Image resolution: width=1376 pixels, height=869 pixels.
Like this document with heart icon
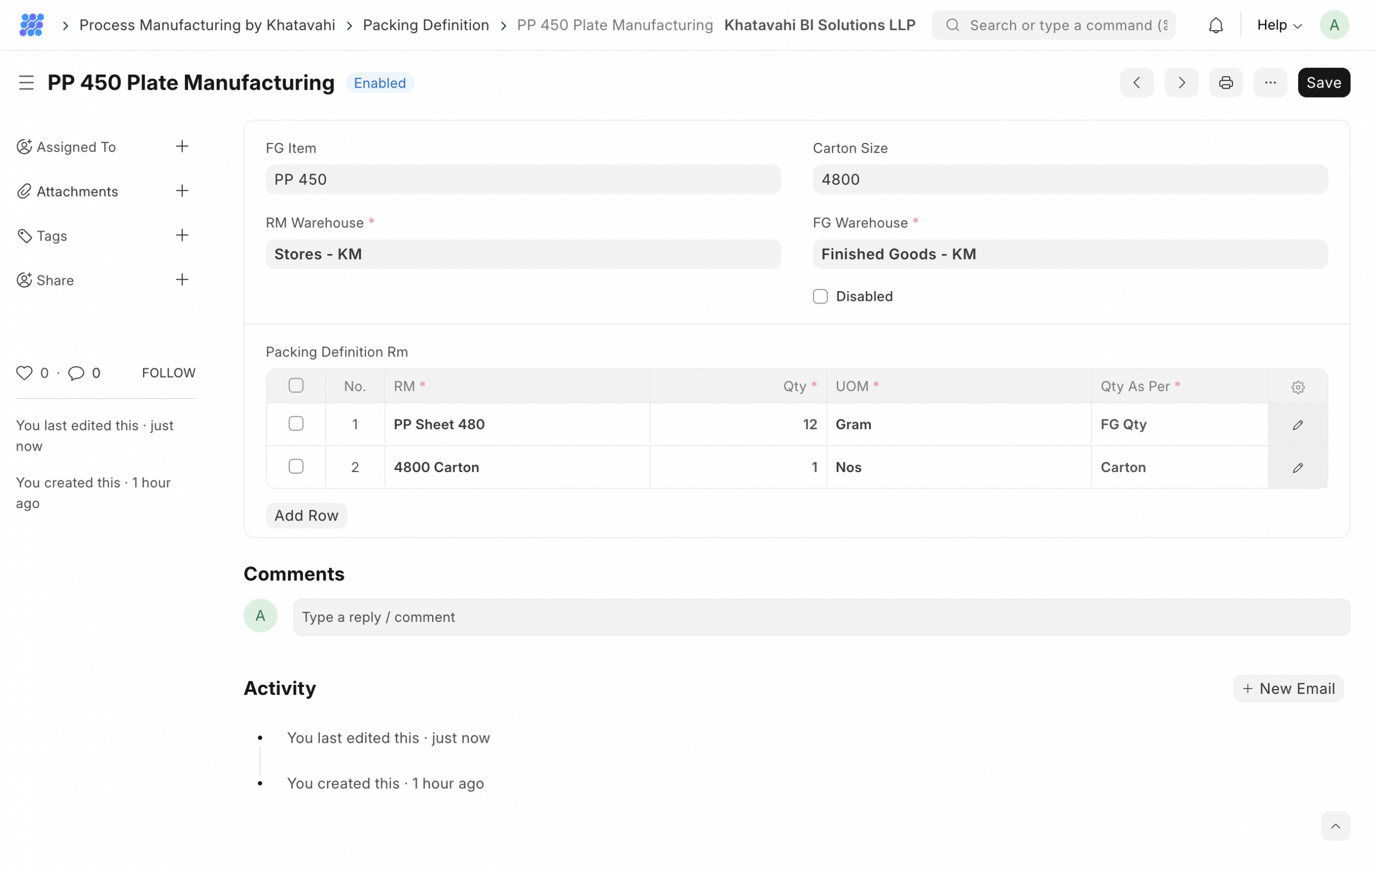click(24, 373)
